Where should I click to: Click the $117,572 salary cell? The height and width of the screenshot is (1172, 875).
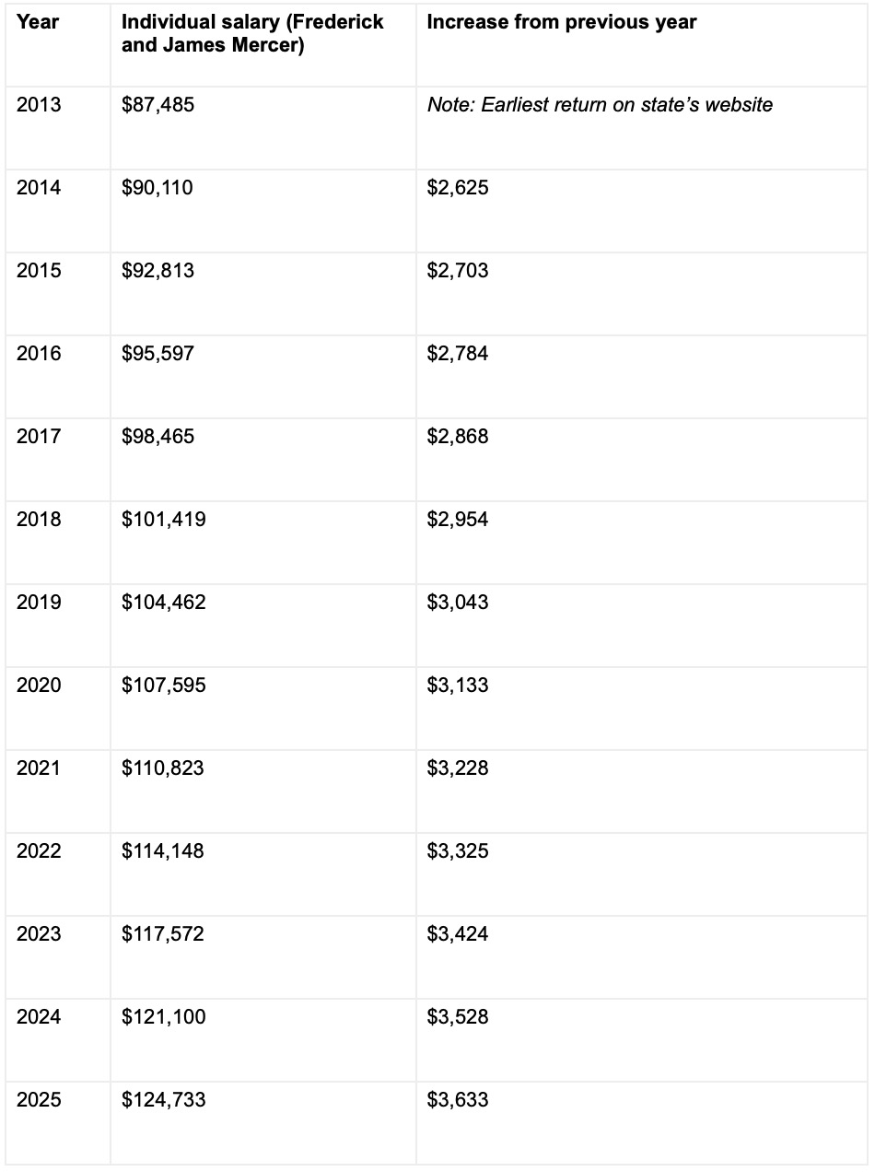pyautogui.click(x=262, y=957)
